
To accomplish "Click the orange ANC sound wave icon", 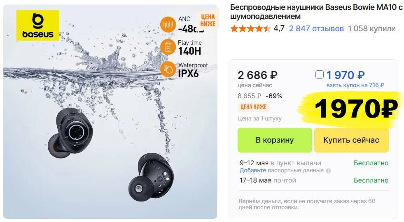I will click(168, 25).
